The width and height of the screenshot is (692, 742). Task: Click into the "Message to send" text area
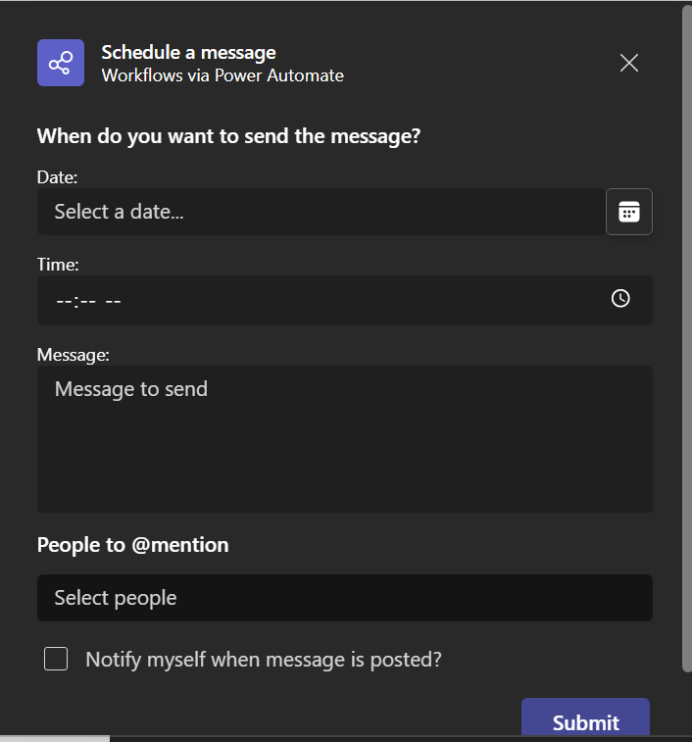(344, 438)
